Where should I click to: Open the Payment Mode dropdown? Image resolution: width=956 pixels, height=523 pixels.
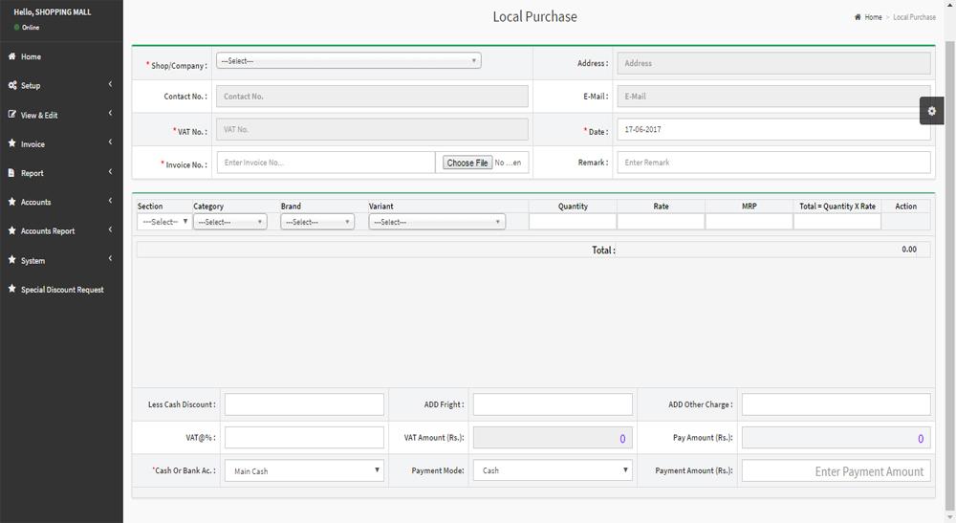pyautogui.click(x=553, y=470)
